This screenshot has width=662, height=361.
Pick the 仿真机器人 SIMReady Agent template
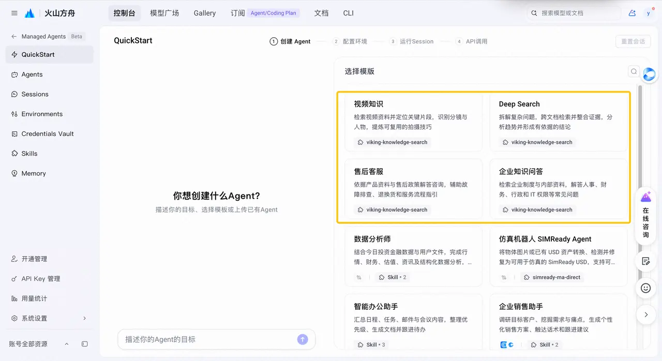559,257
